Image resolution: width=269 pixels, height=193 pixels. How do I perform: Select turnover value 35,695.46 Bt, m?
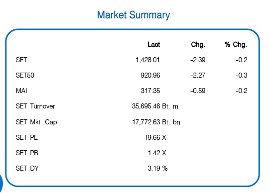point(155,106)
